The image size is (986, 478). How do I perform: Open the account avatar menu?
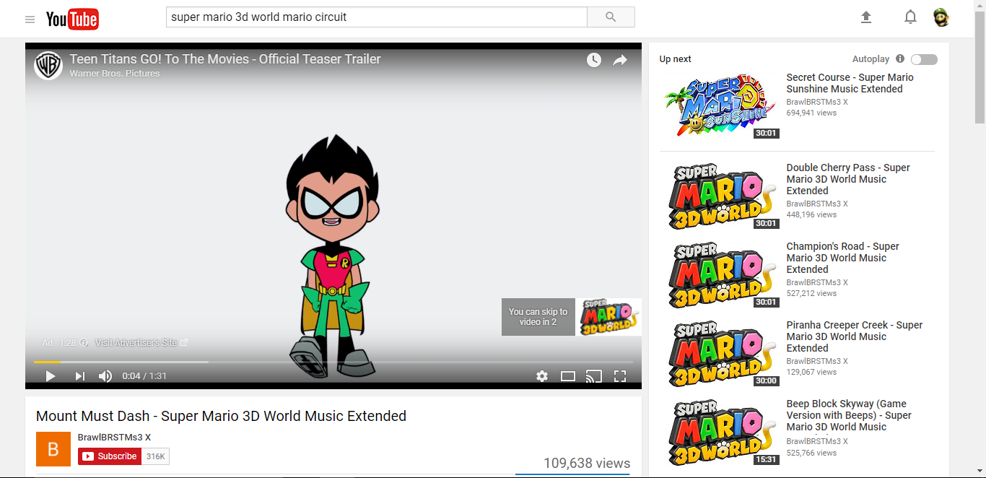[941, 17]
